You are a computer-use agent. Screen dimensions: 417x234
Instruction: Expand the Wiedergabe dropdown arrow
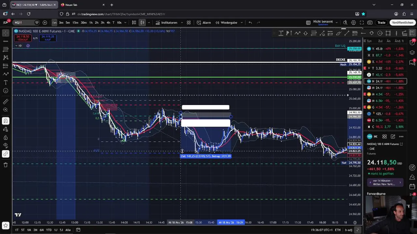click(x=241, y=22)
